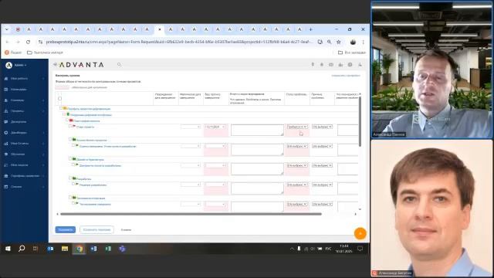Click the blue save button below the table
The image size is (494, 278).
[65, 230]
